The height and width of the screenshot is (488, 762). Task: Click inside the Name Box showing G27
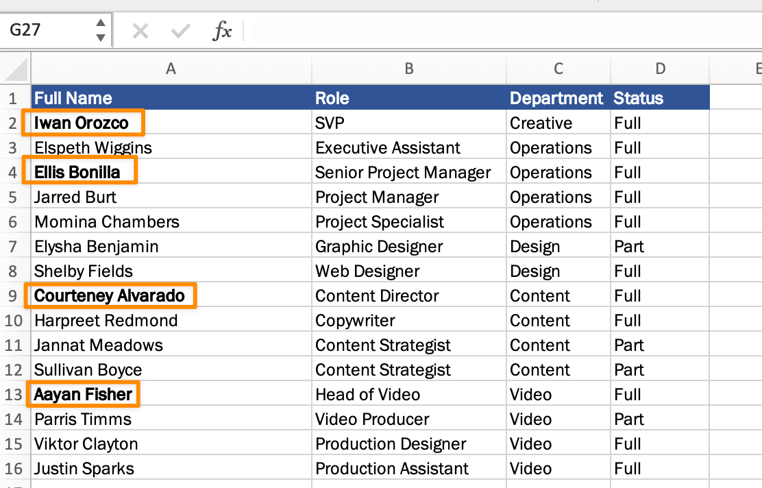point(48,31)
